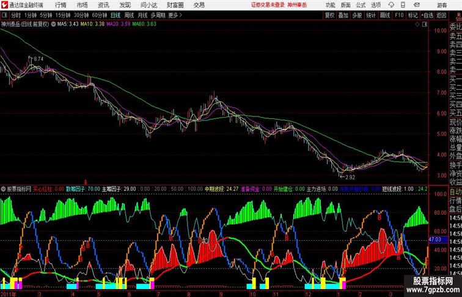Screen dimensions: 462x297
Task: Open the 交易 menu
Action: (x=199, y=5)
